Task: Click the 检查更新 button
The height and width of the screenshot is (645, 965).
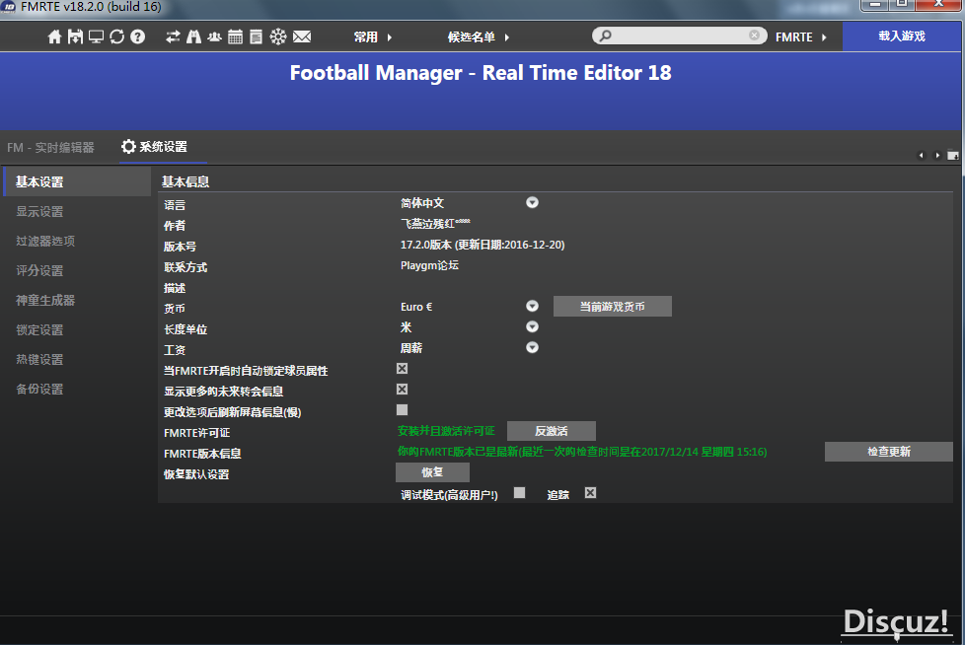Action: 889,452
